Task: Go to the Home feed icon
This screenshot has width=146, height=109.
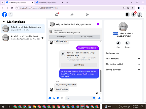Action: 57,15
